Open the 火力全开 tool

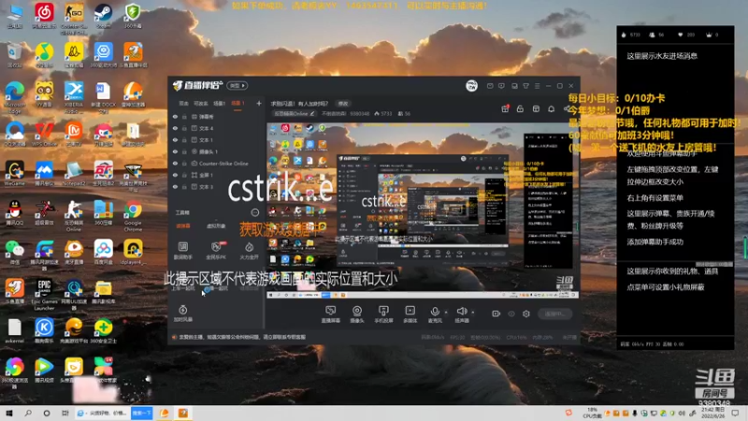(249, 251)
